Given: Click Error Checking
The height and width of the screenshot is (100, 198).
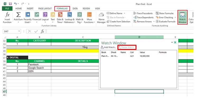Looking at the screenshot, I should pyautogui.click(x=164, y=17).
